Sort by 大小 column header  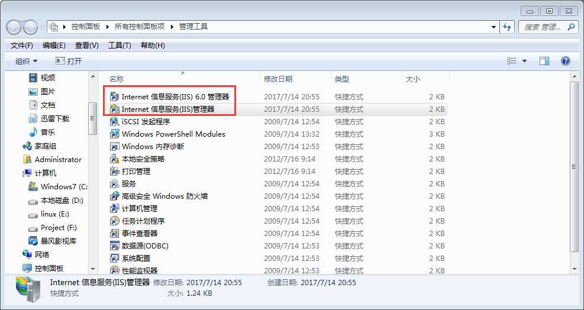coord(425,79)
